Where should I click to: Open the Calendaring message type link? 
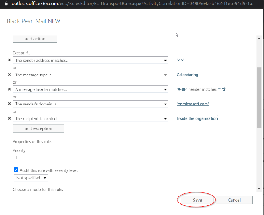(187, 75)
